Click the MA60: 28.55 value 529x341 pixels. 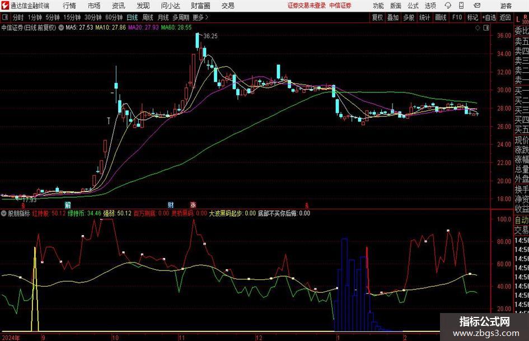[x=176, y=27]
